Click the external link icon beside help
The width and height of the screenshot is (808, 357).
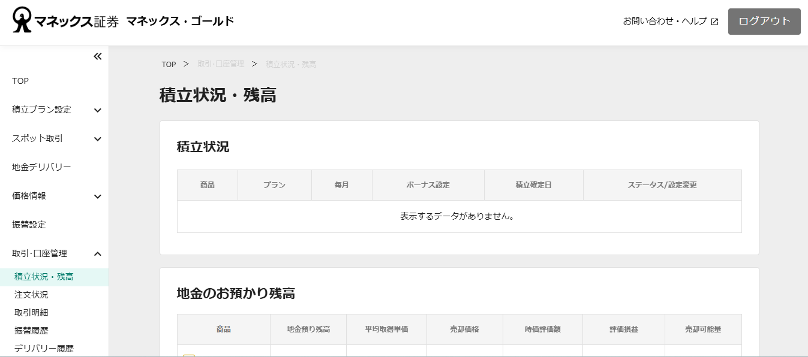tap(714, 22)
